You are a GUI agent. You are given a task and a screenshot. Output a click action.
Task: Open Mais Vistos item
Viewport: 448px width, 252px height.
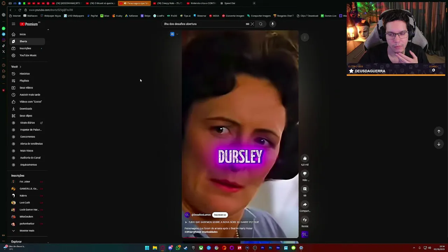(x=27, y=151)
